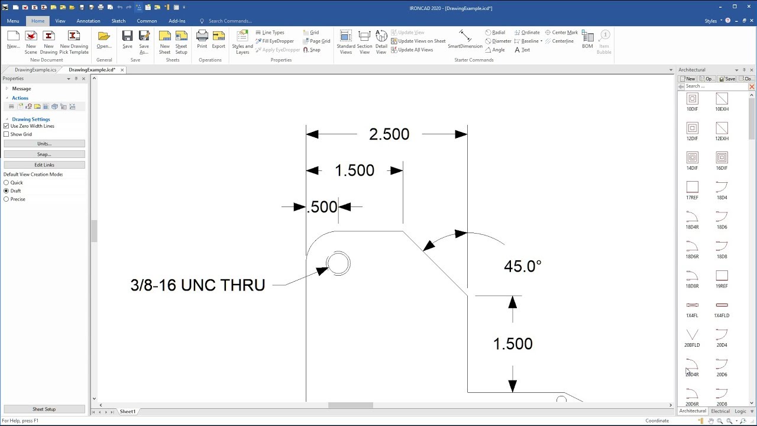The height and width of the screenshot is (426, 757).
Task: Open the Baseline dropdown arrow
Action: [541, 41]
